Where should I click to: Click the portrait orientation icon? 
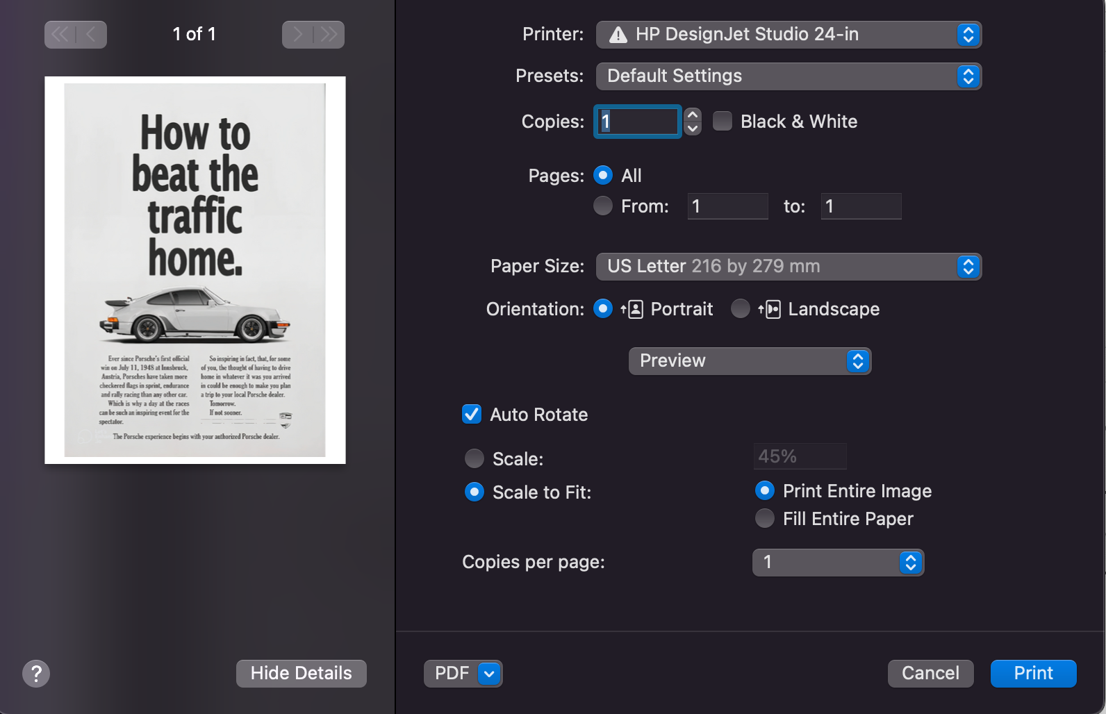pyautogui.click(x=632, y=309)
